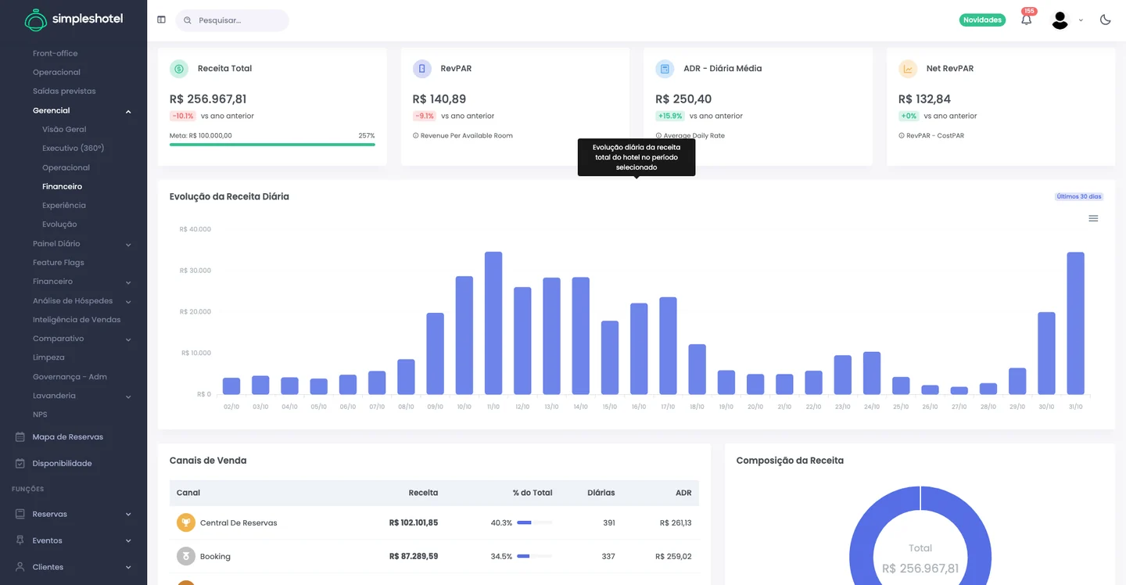1126x585 pixels.
Task: Open Feature Flags in sidebar
Action: point(59,263)
